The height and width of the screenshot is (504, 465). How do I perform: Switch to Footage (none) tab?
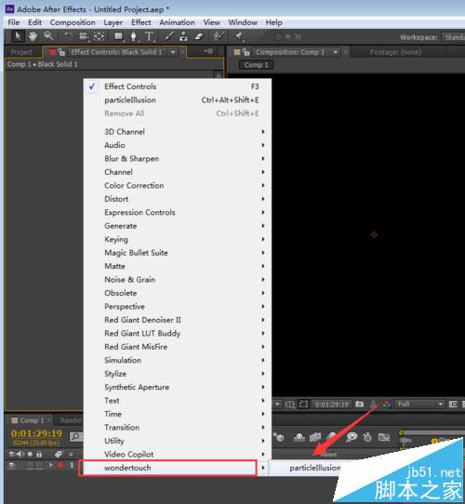[395, 52]
